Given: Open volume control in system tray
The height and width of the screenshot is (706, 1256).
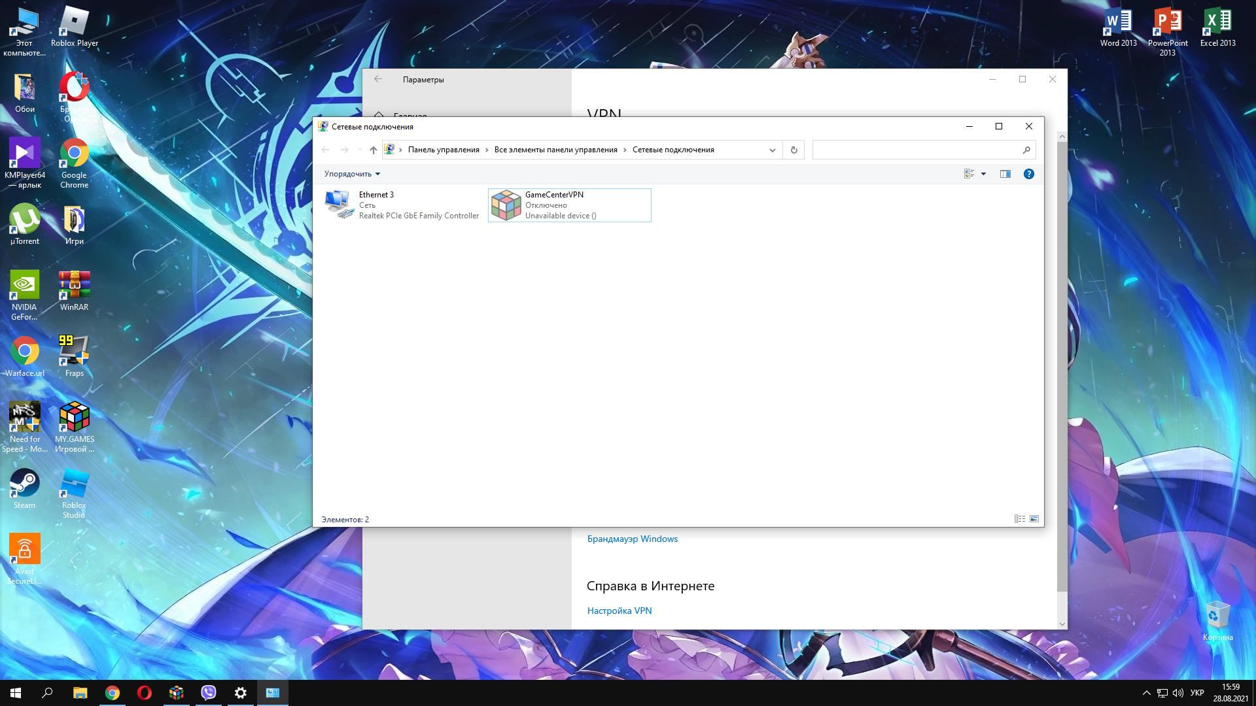Looking at the screenshot, I should [1178, 693].
